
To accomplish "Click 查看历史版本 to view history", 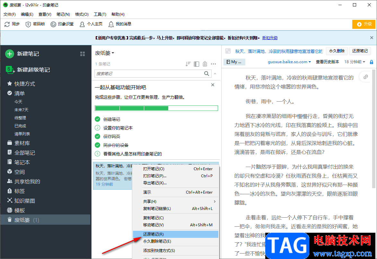I will click(328, 62).
